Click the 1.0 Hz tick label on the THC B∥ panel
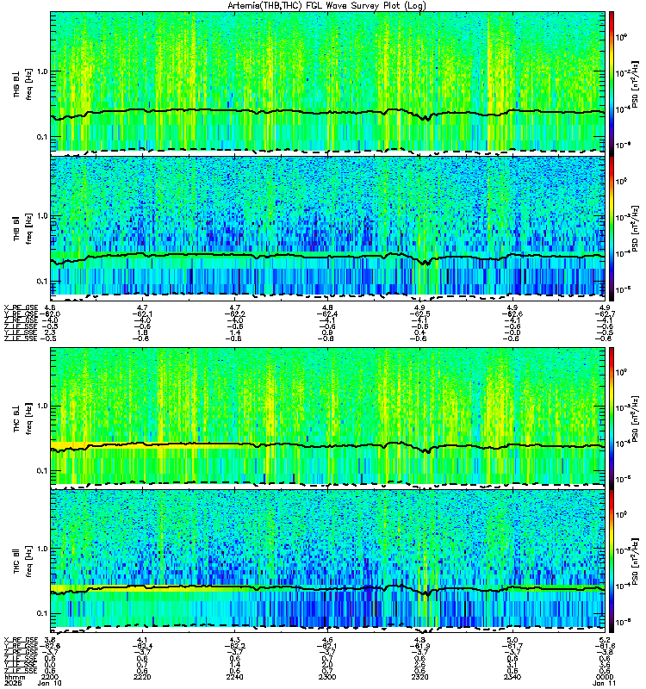This screenshot has height=689, width=646. point(42,549)
